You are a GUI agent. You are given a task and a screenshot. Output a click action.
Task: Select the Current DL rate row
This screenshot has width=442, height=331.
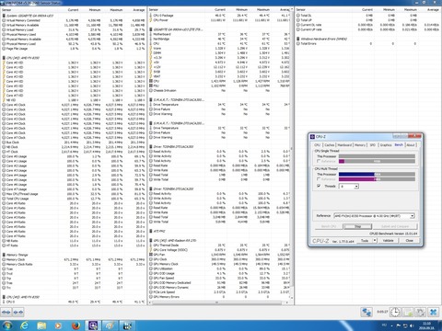click(x=368, y=25)
